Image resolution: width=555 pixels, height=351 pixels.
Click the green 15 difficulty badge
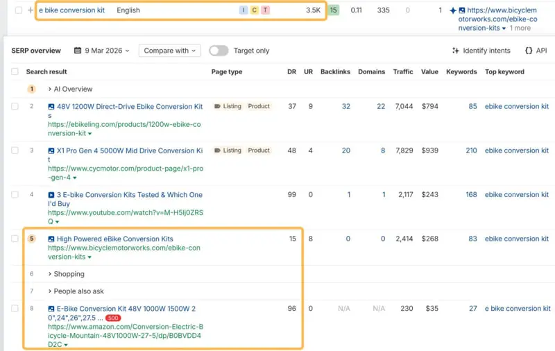click(334, 10)
